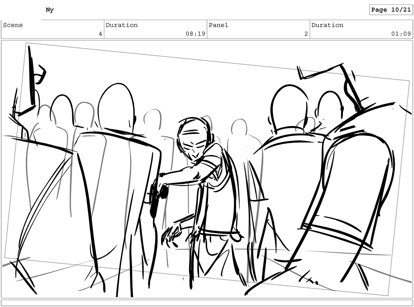
Task: Select the panel duration value 01:09
Action: 401,34
